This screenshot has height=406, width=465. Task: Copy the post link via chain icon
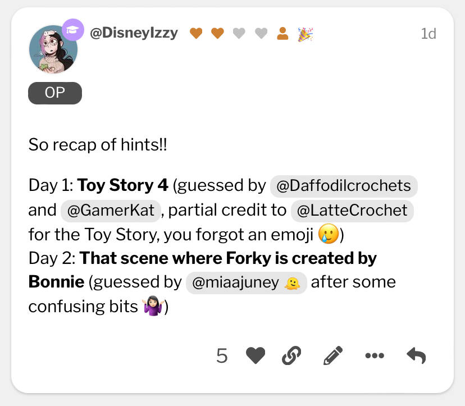point(291,355)
